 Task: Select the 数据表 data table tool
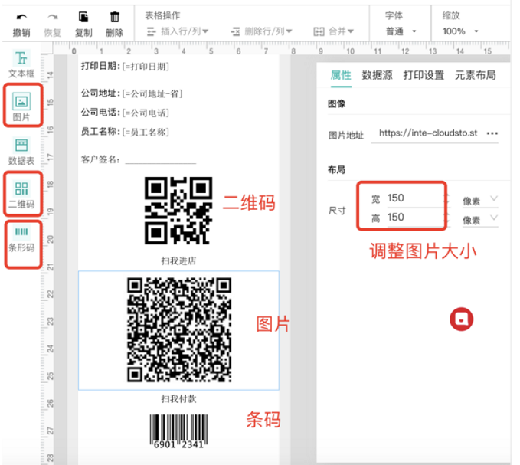point(22,151)
